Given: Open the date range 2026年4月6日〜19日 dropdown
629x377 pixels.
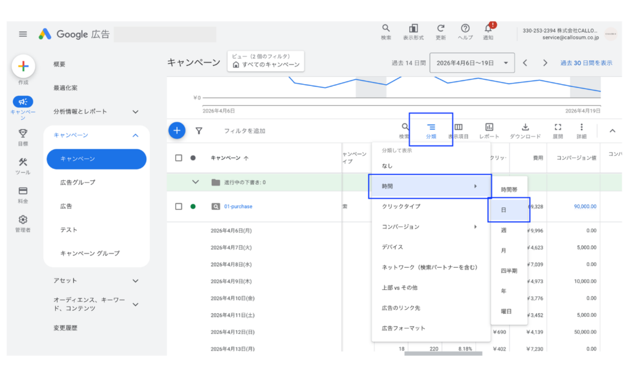Looking at the screenshot, I should (472, 63).
